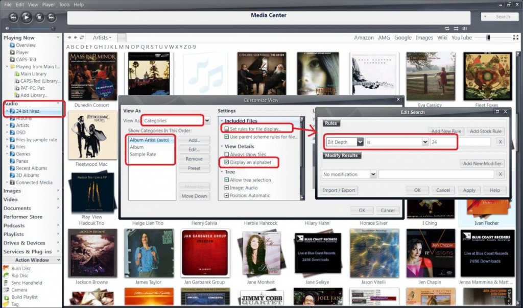Click the Import / Export button
Viewport: 523px width, 308px height.
(339, 190)
